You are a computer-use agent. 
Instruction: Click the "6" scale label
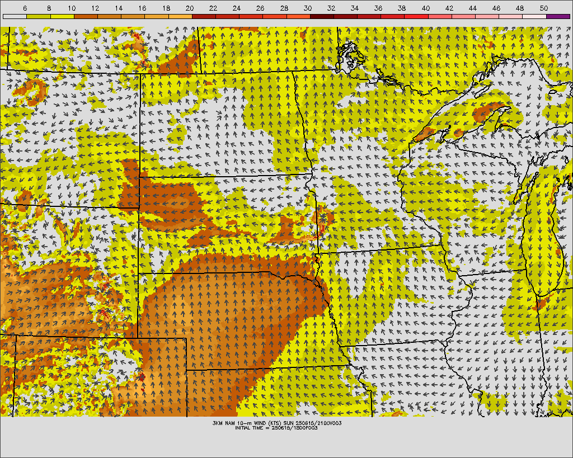click(x=25, y=8)
